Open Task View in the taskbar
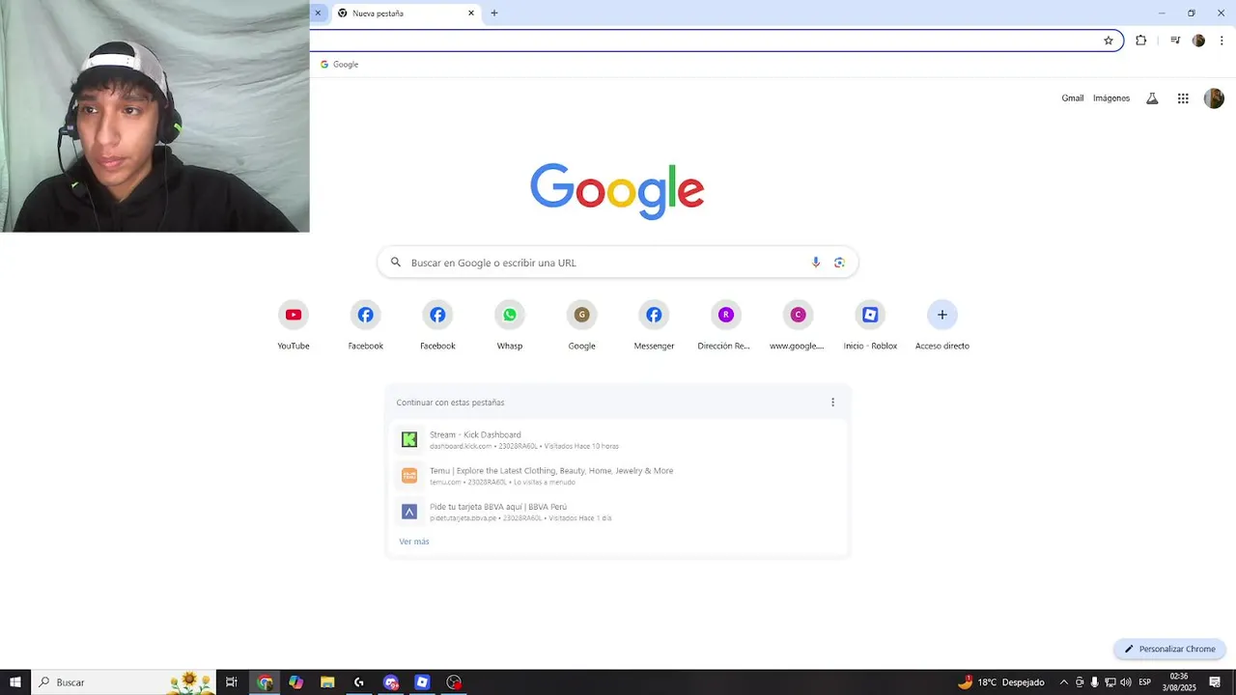The width and height of the screenshot is (1236, 695). [232, 682]
